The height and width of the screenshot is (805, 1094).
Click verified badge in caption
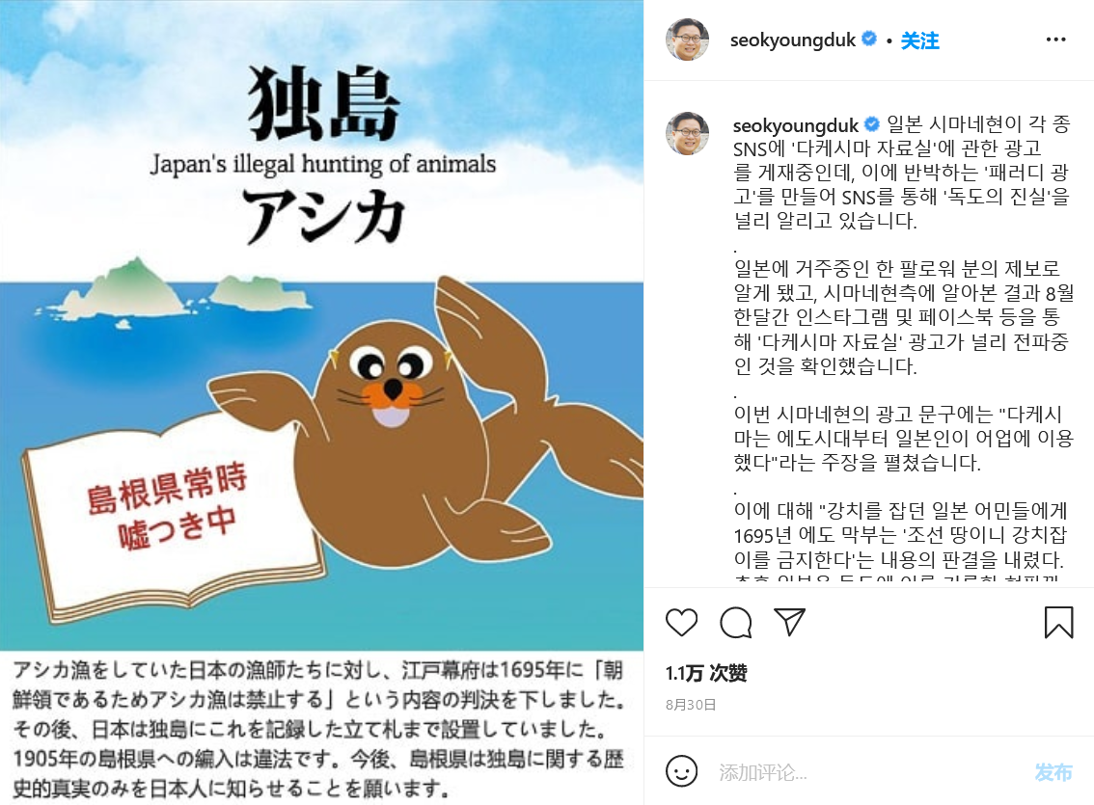(871, 124)
